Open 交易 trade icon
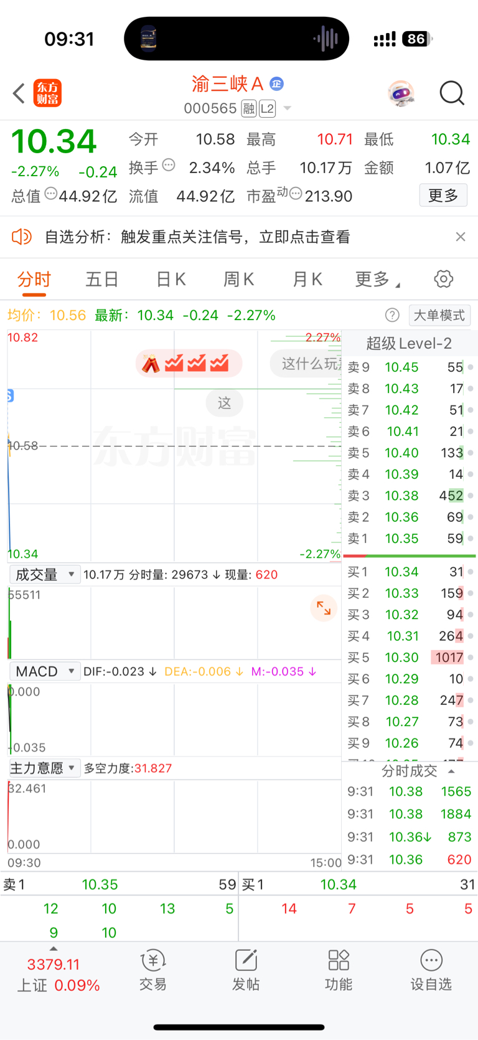The height and width of the screenshot is (1040, 478). (152, 970)
